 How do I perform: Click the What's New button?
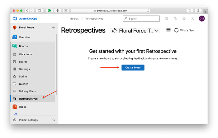tap(184, 30)
